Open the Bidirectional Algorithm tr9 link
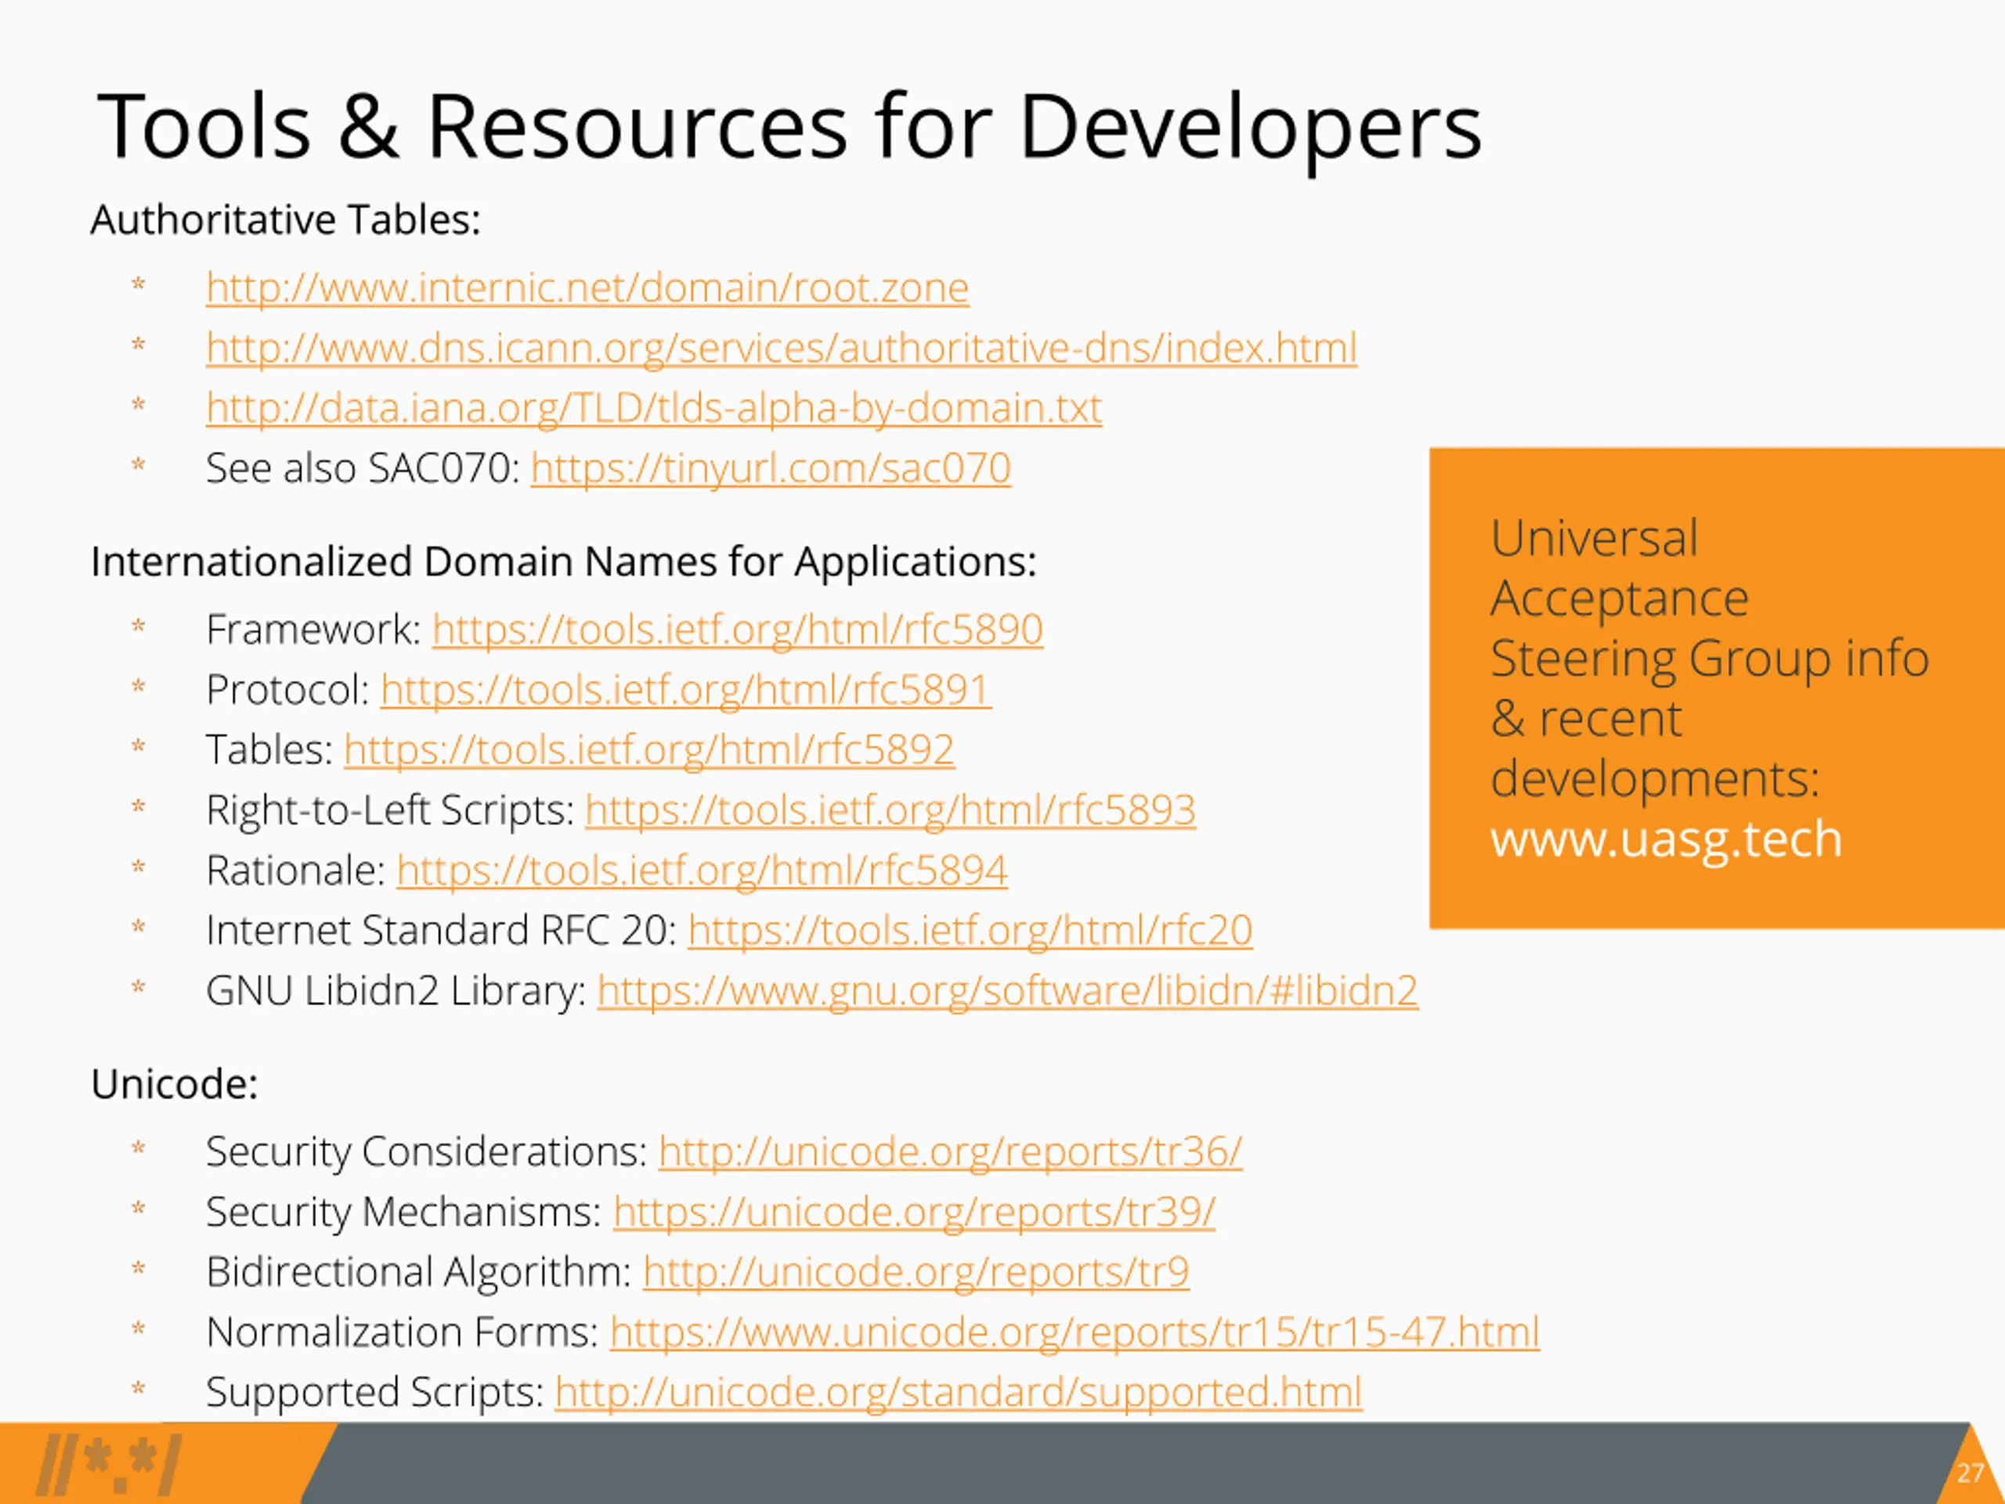This screenshot has height=1504, width=2005. [916, 1273]
